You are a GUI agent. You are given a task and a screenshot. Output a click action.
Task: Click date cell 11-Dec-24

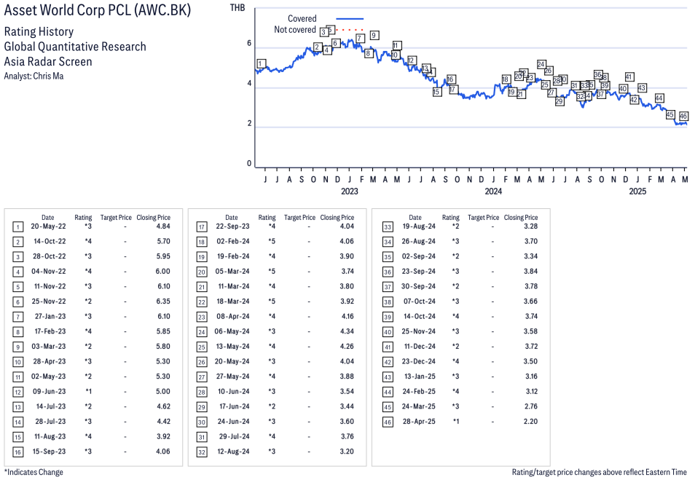coord(420,347)
